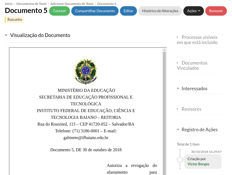Collapse the Interessados panel
The height and width of the screenshot is (175, 232).
click(x=194, y=89)
